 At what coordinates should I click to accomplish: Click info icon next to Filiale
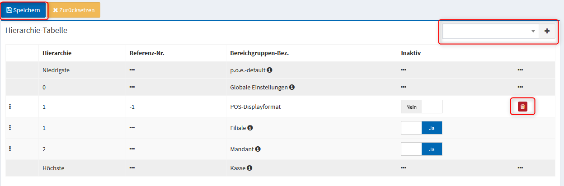pos(250,128)
